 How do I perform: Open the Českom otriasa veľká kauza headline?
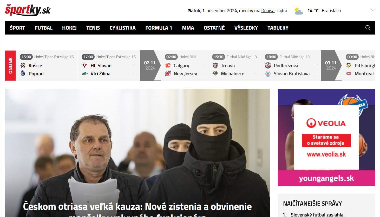(x=137, y=207)
